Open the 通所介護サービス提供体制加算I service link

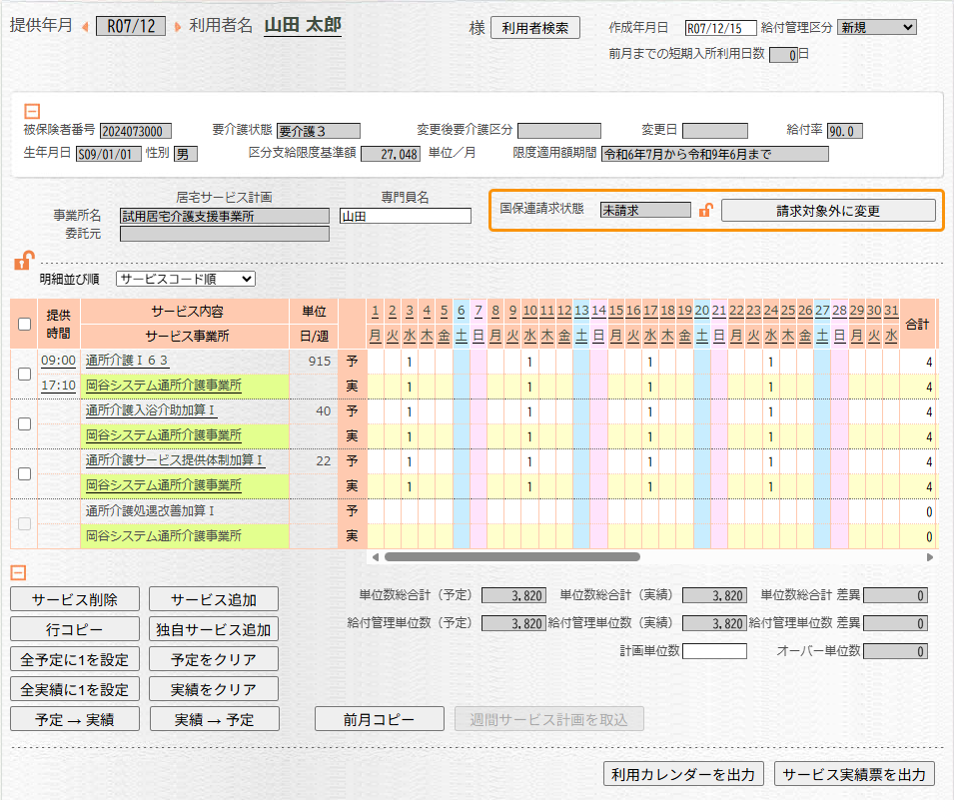[175, 460]
